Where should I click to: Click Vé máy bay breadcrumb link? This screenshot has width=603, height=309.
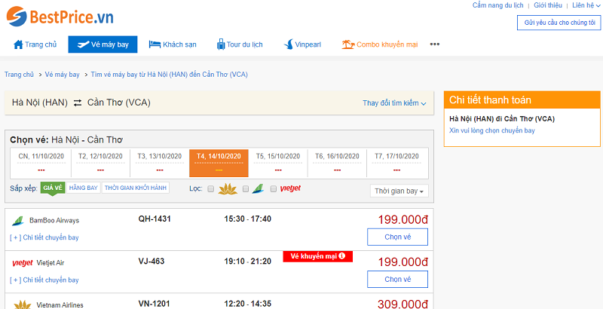[x=63, y=75]
